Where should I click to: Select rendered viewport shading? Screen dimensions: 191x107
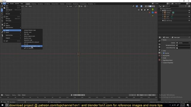[x=154, y=6]
